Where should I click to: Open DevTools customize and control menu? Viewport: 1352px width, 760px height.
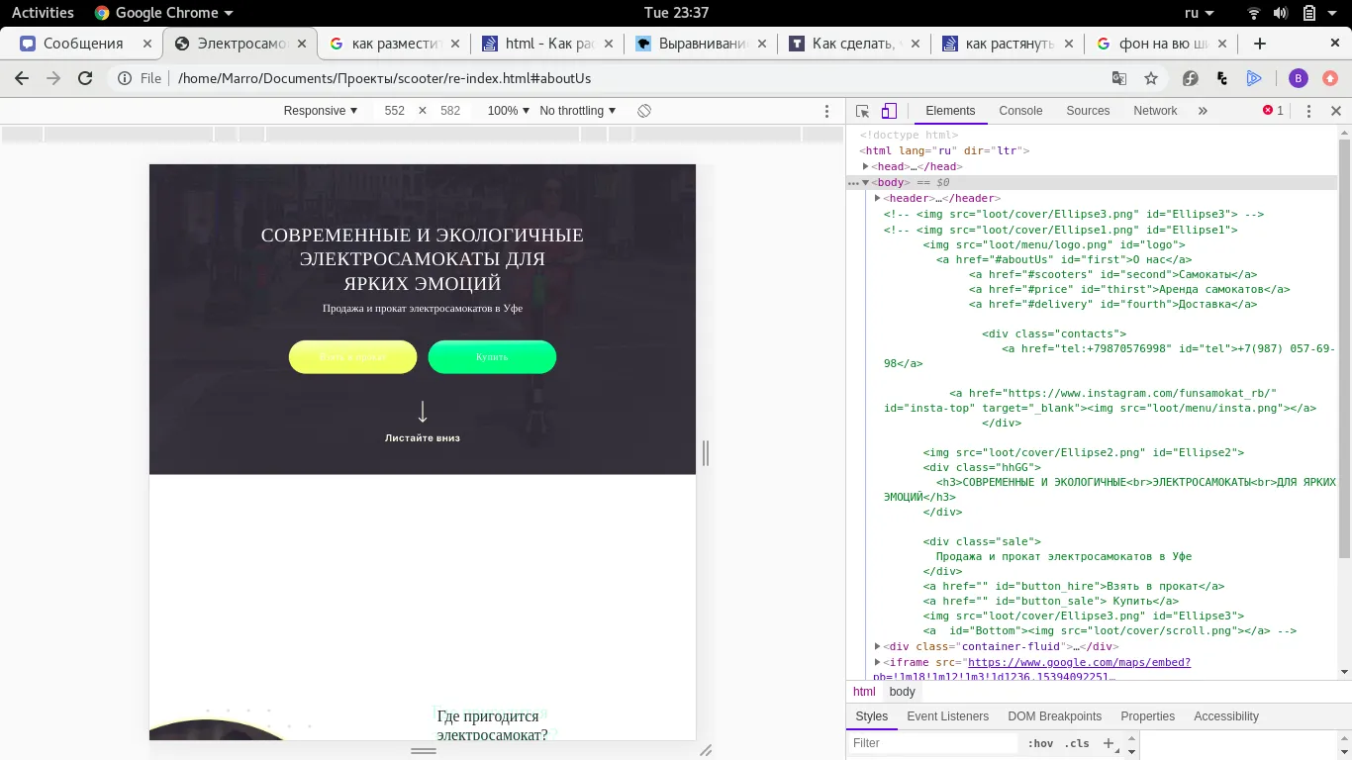[x=1308, y=111]
